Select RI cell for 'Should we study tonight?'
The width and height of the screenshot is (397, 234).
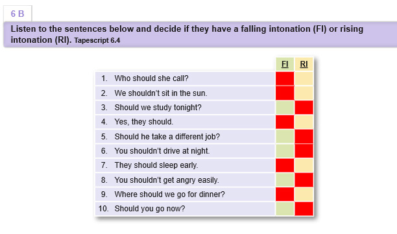(304, 108)
